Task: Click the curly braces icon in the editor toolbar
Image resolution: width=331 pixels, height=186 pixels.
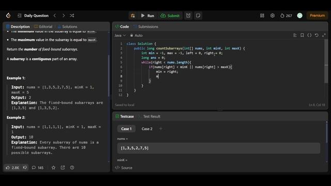Action: pyautogui.click(x=309, y=35)
